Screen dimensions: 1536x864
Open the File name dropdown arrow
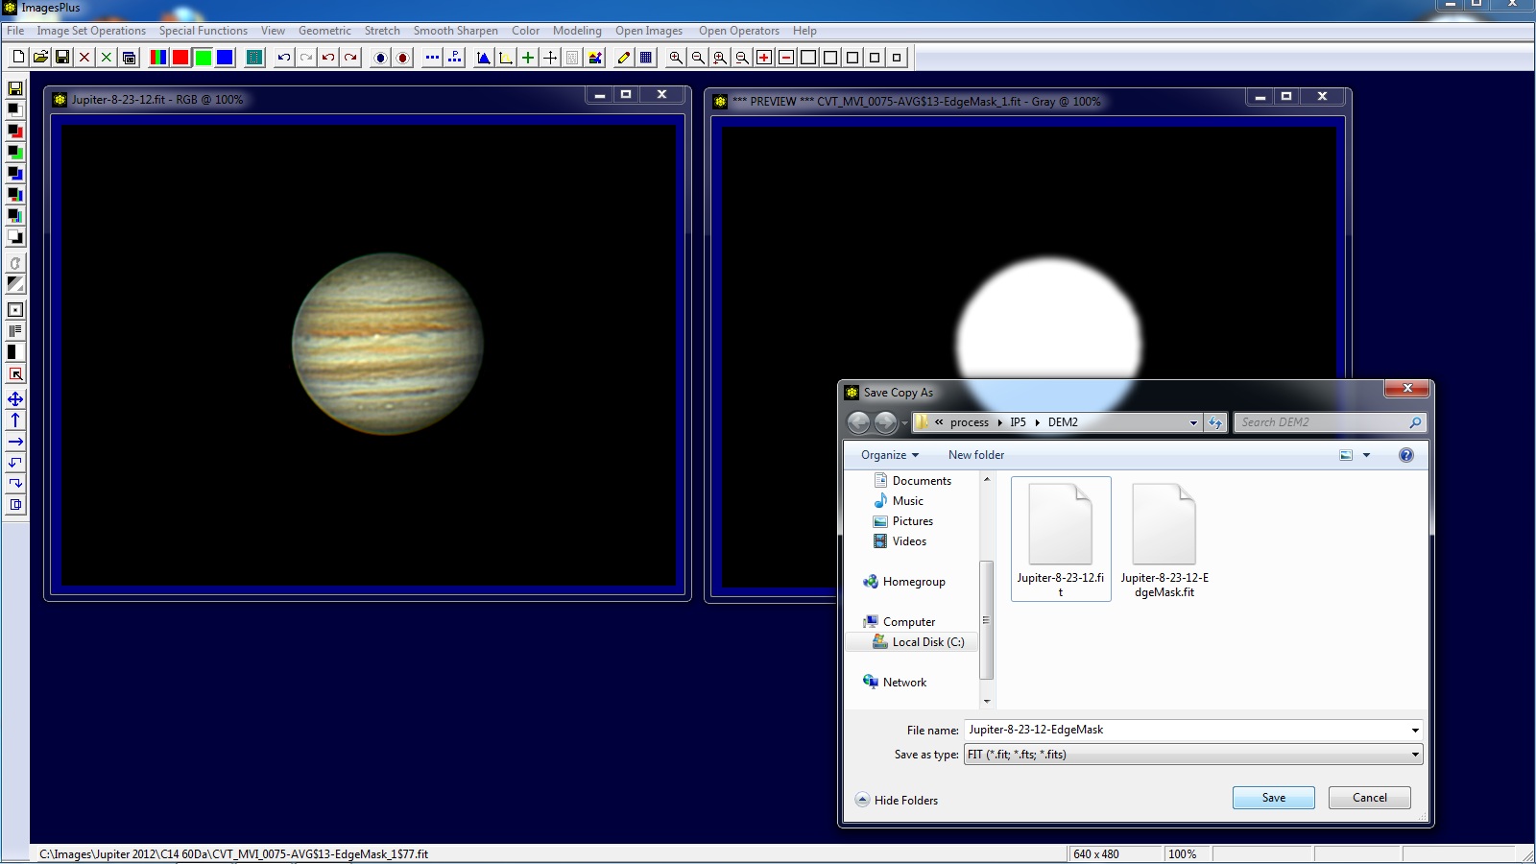1414,731
